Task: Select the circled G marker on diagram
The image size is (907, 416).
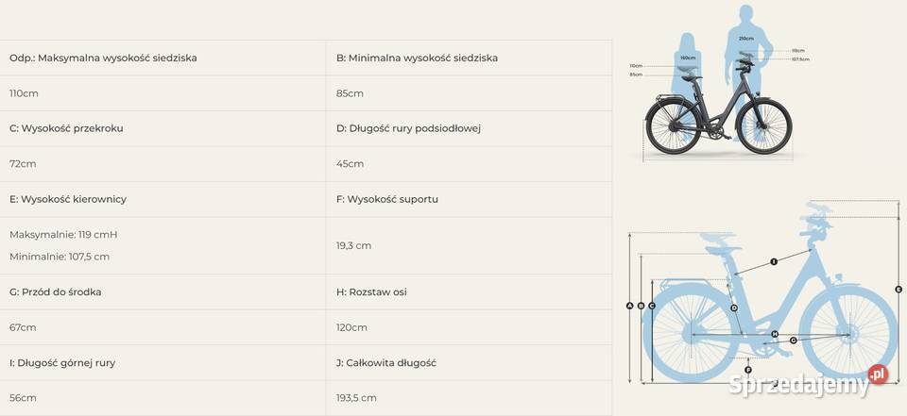Action: (x=793, y=340)
